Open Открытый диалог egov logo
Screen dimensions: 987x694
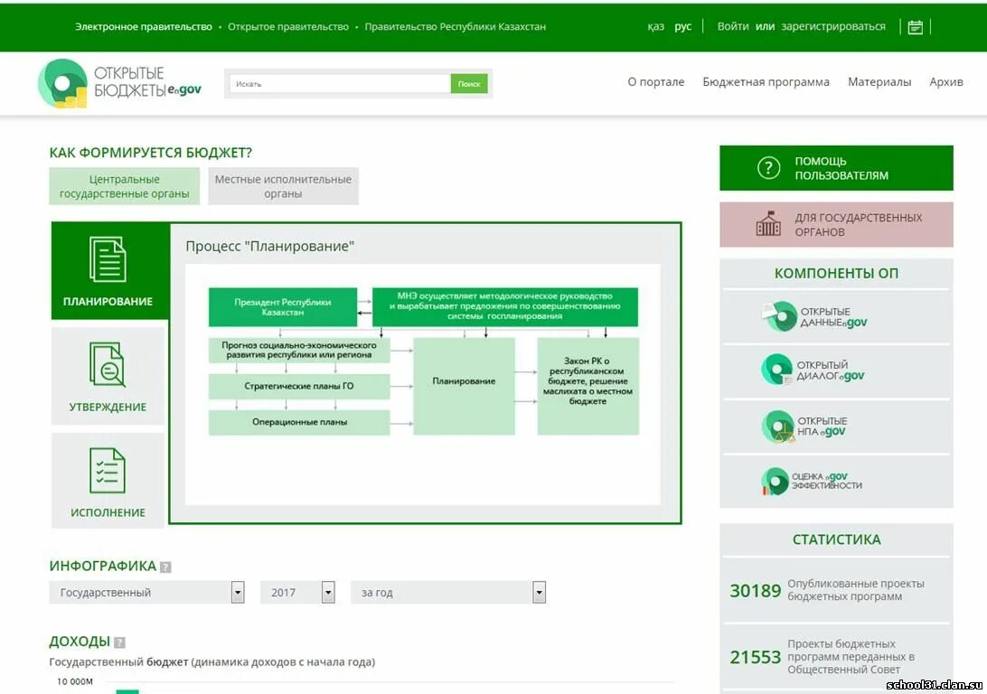[x=813, y=370]
